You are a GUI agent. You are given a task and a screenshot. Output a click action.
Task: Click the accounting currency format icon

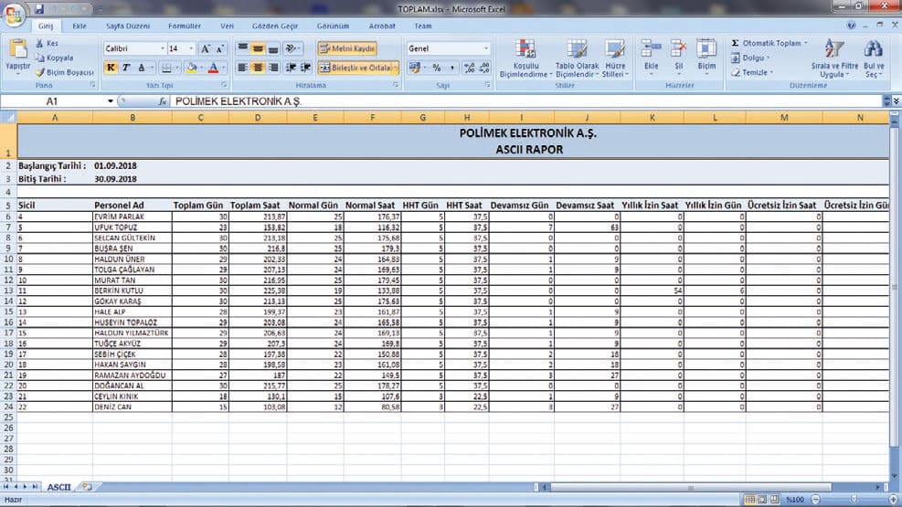[415, 68]
